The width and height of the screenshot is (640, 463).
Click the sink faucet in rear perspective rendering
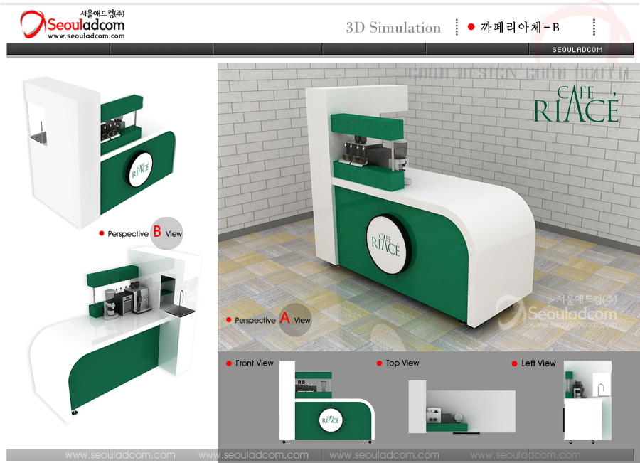pyautogui.click(x=182, y=299)
